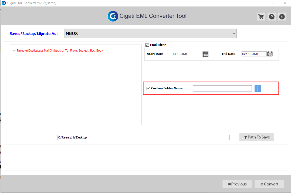The image size is (291, 193).
Task: Click the Cigati logo in the header
Action: [x=113, y=16]
